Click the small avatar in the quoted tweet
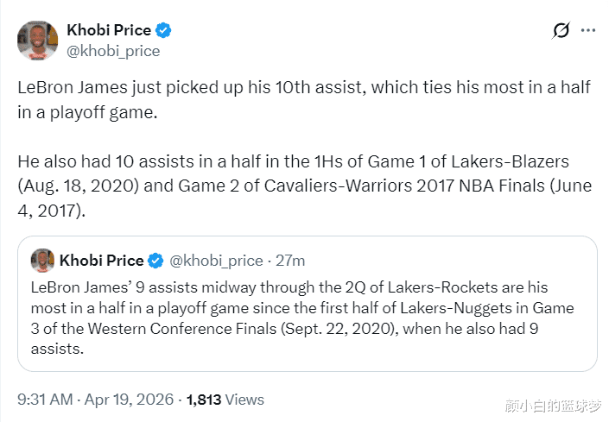 [42, 261]
